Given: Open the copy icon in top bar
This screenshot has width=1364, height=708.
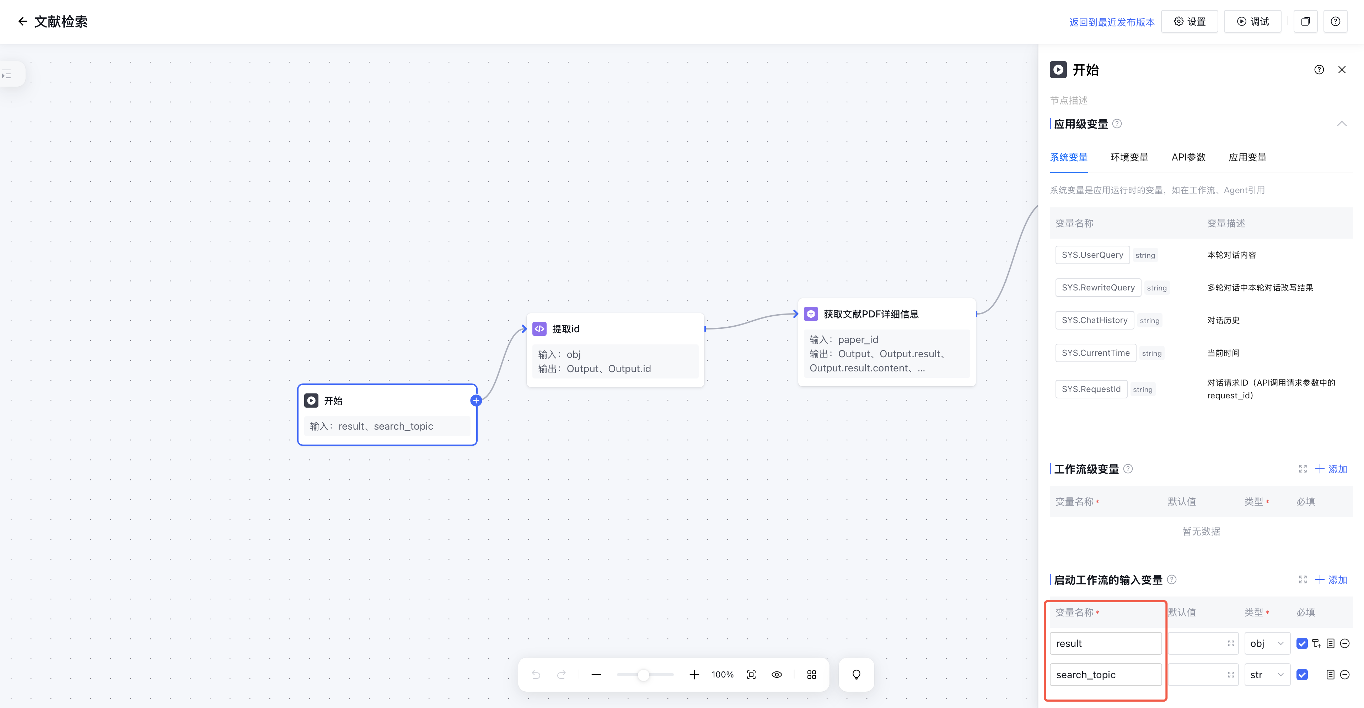Looking at the screenshot, I should [x=1305, y=22].
